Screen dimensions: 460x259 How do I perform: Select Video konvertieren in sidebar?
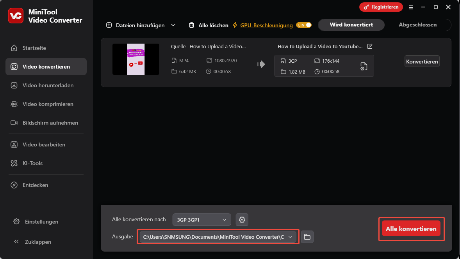click(x=46, y=67)
